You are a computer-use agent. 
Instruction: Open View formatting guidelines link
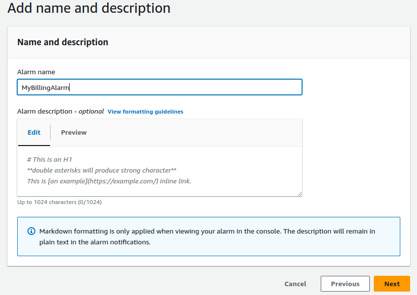[x=145, y=112]
